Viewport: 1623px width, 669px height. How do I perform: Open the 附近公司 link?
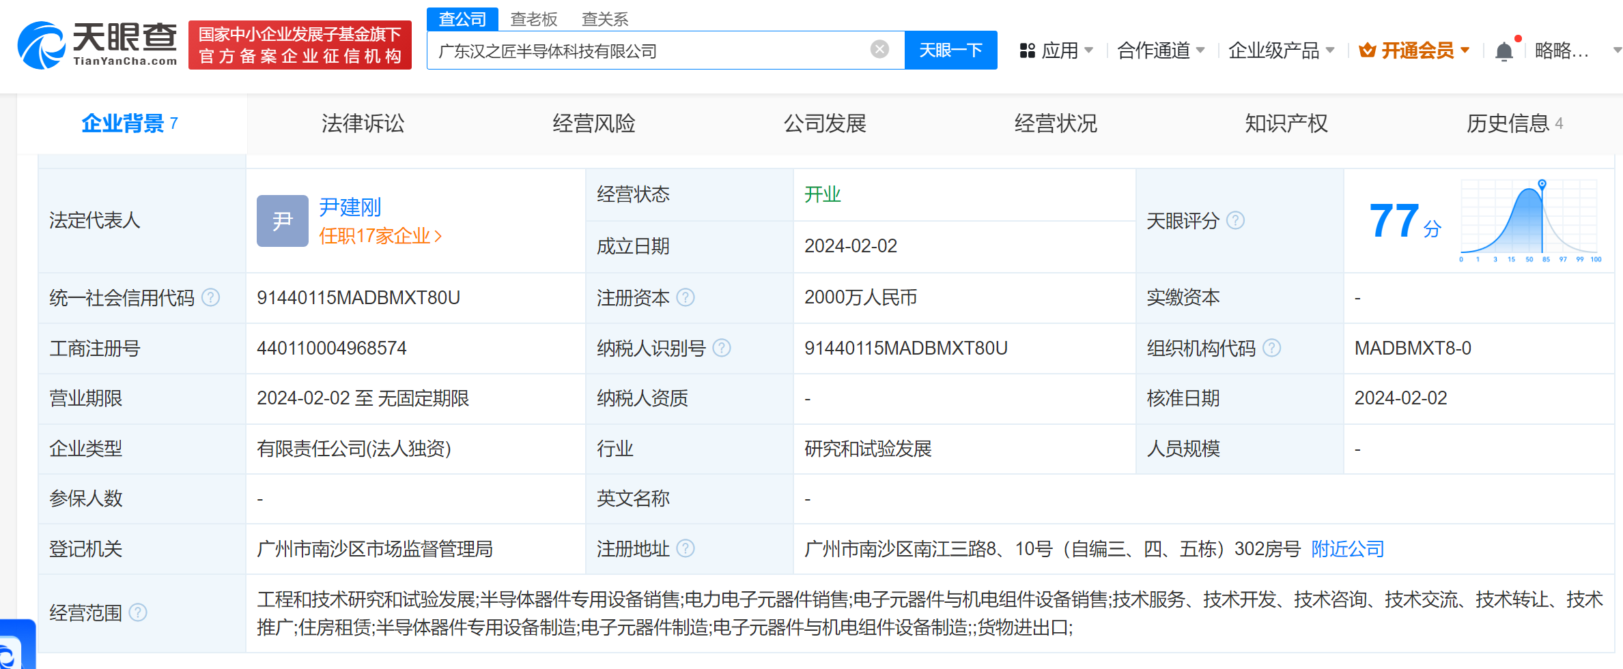point(1347,549)
